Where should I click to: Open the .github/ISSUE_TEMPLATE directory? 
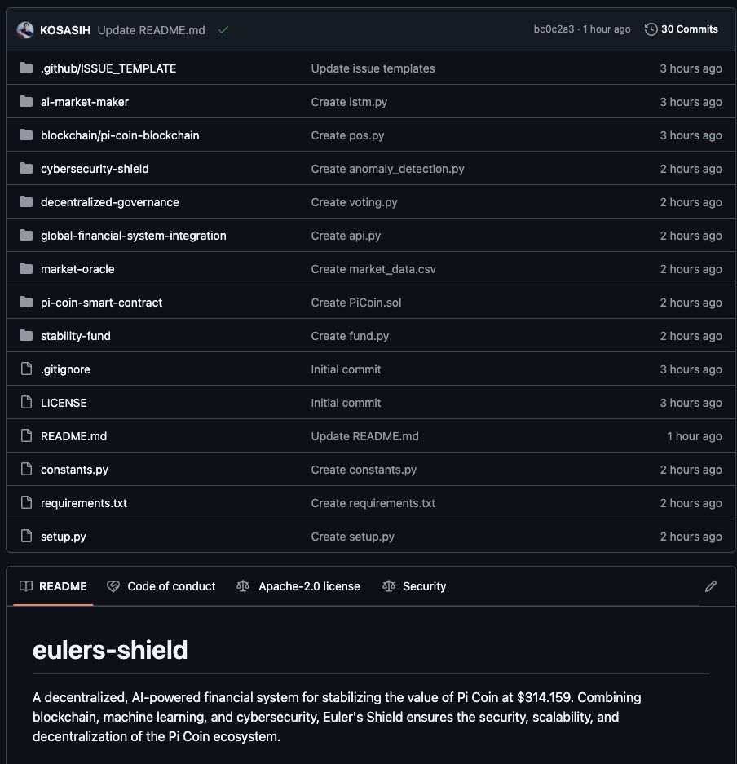tap(108, 68)
